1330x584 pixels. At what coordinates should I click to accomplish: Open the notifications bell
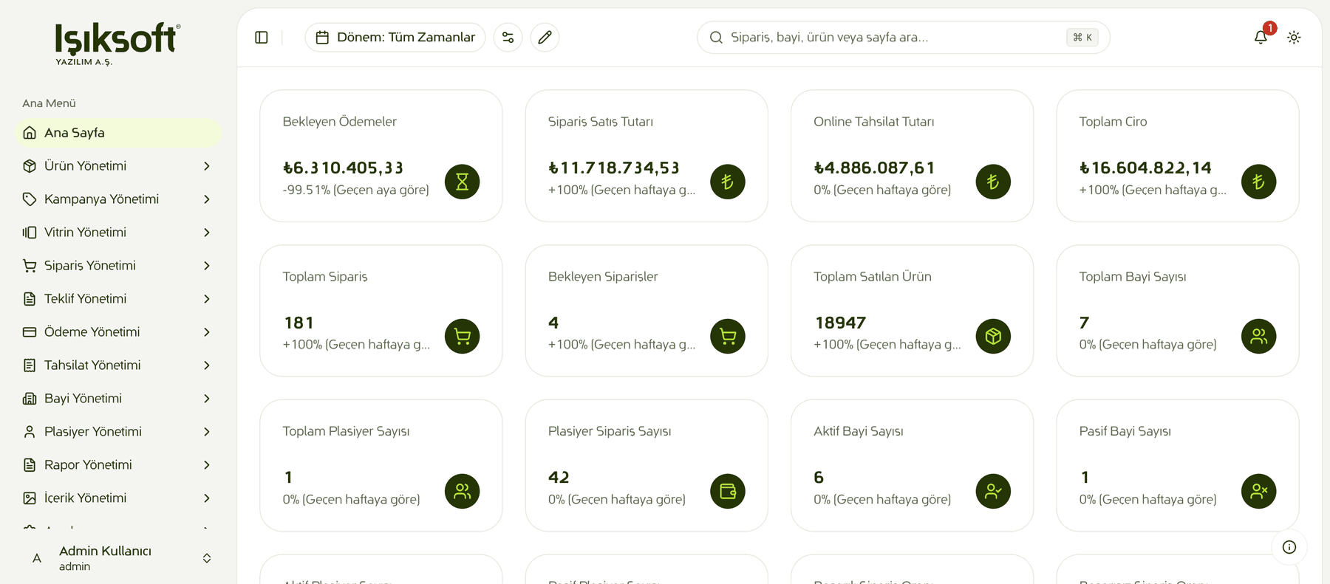1261,37
